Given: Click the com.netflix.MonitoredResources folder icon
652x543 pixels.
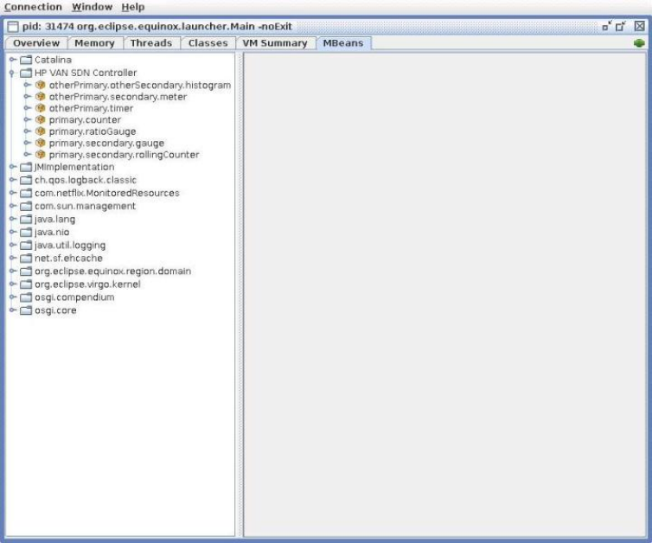Looking at the screenshot, I should point(26,194).
